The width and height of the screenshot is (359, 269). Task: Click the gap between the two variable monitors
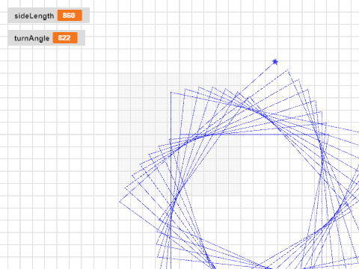pyautogui.click(x=46, y=27)
